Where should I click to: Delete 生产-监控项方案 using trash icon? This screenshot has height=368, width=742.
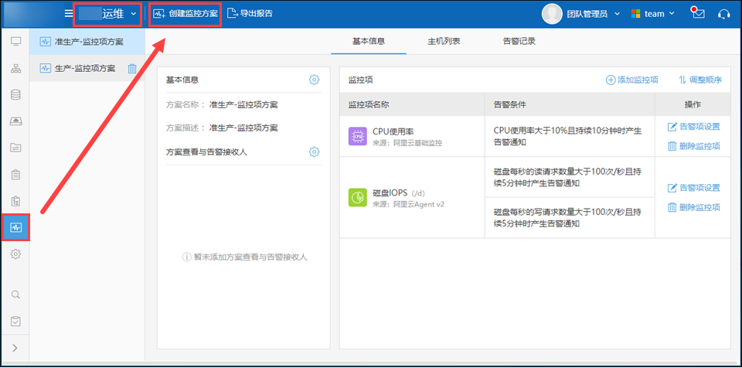click(x=132, y=69)
